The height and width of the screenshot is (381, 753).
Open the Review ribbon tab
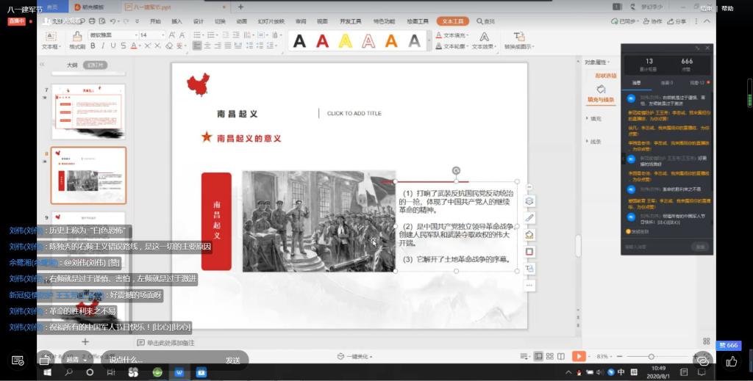click(301, 21)
